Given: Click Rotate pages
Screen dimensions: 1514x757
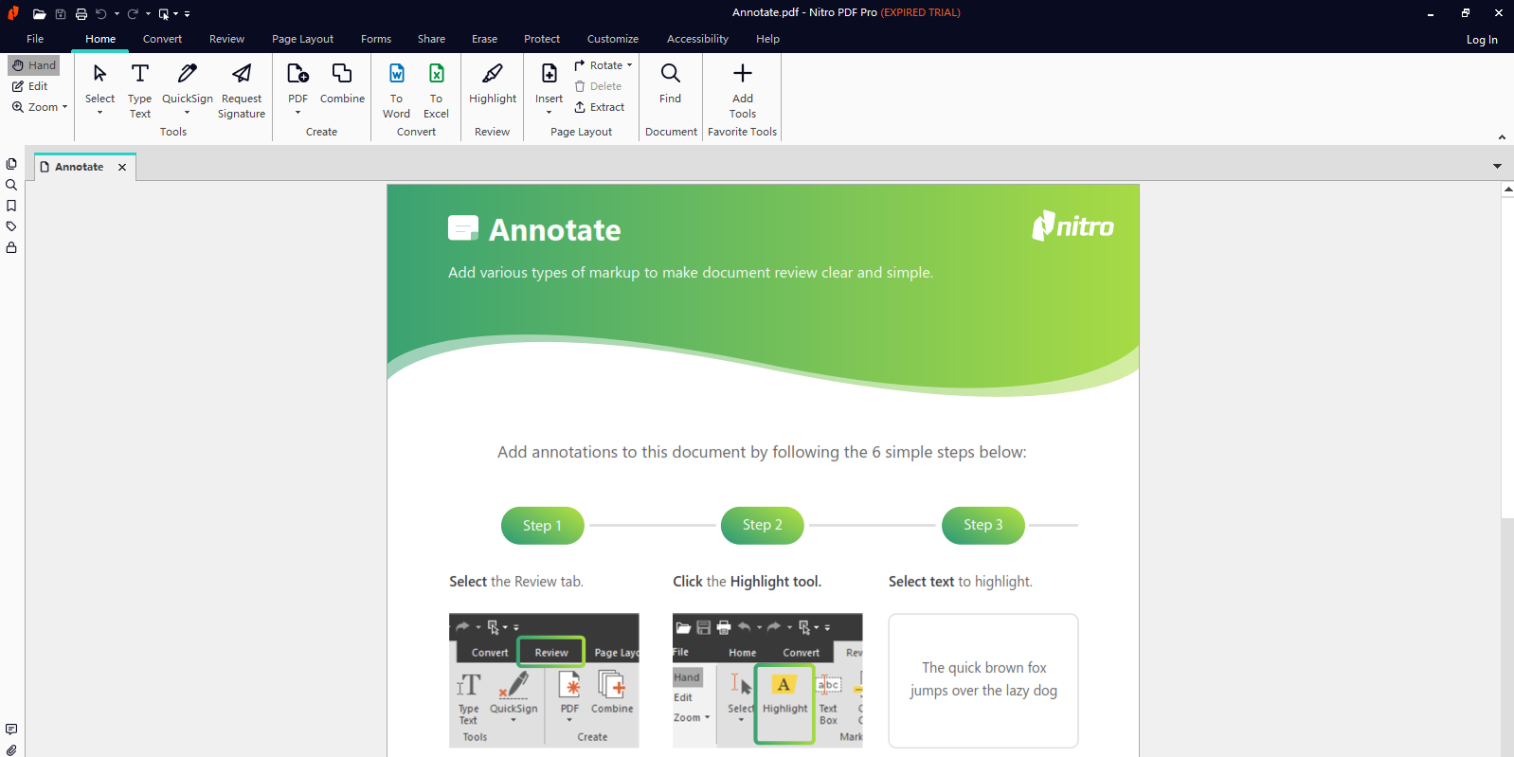Looking at the screenshot, I should pyautogui.click(x=603, y=65).
